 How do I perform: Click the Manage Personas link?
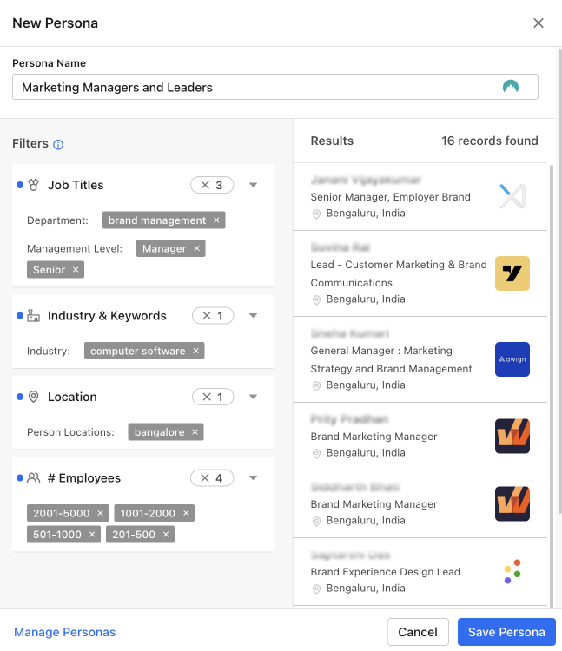click(x=64, y=632)
